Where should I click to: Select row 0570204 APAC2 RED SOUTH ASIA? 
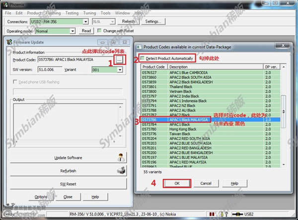point(211,138)
